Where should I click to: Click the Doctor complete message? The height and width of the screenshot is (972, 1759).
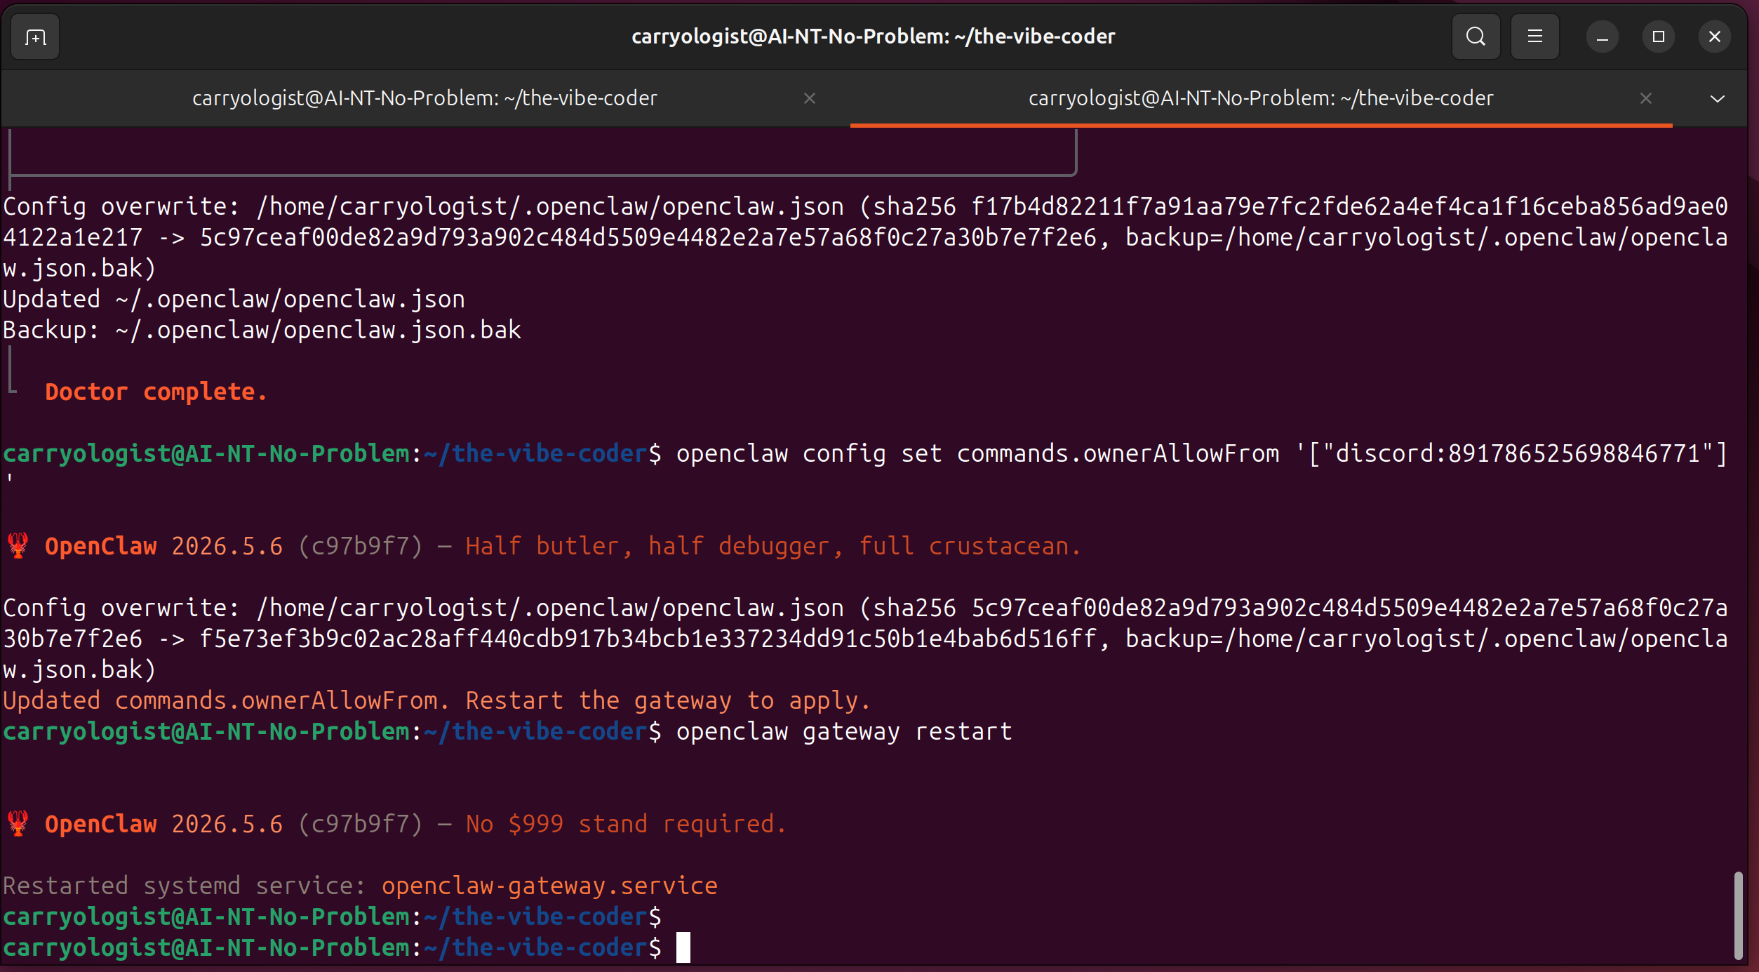(156, 392)
